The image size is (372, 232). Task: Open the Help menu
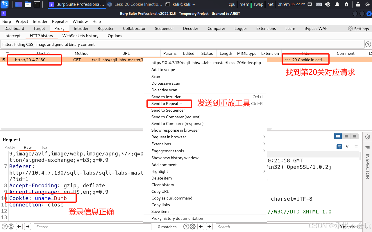coord(96,21)
